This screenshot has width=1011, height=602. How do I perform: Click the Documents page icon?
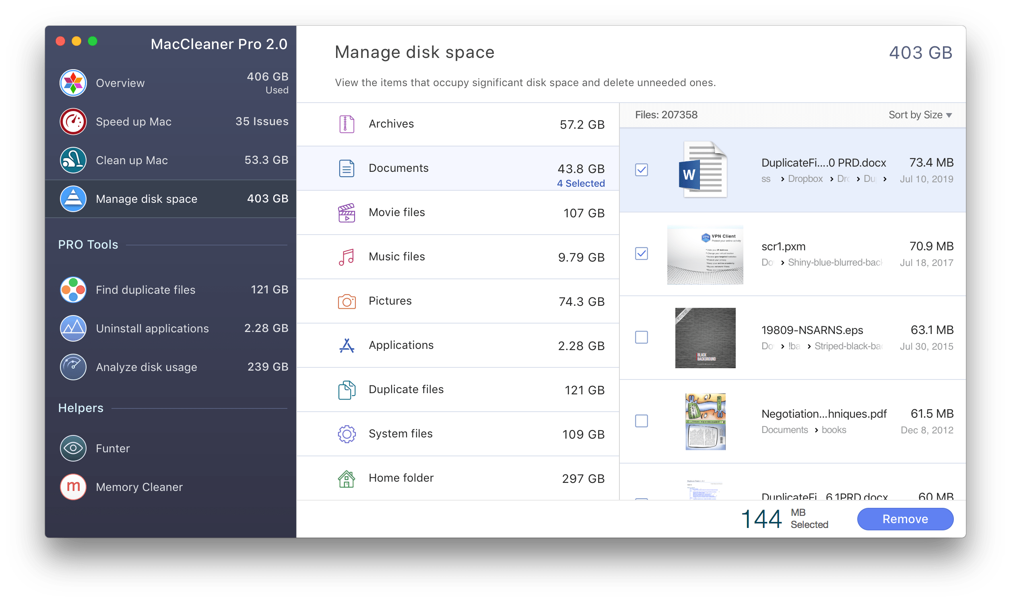click(347, 168)
